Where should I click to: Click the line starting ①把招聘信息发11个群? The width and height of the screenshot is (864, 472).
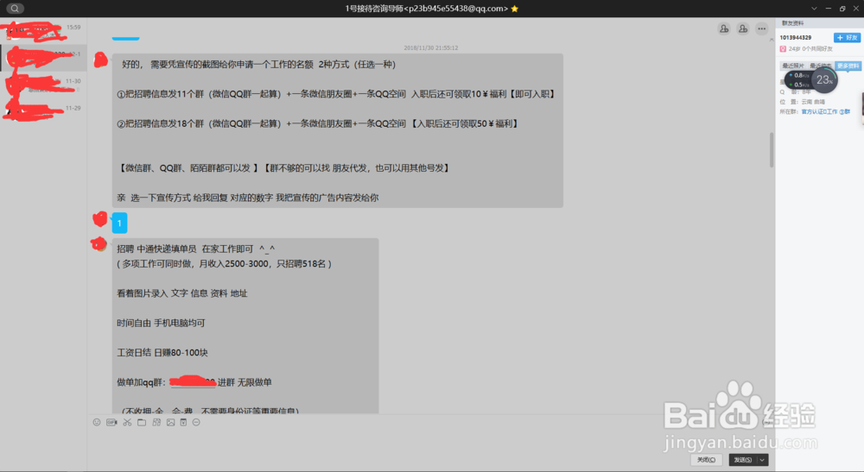tap(337, 94)
